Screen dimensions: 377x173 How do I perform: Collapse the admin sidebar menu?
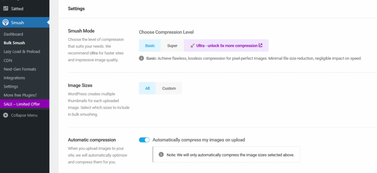(24, 115)
